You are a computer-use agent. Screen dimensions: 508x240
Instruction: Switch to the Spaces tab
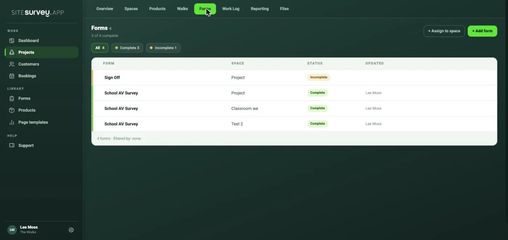[x=131, y=9]
